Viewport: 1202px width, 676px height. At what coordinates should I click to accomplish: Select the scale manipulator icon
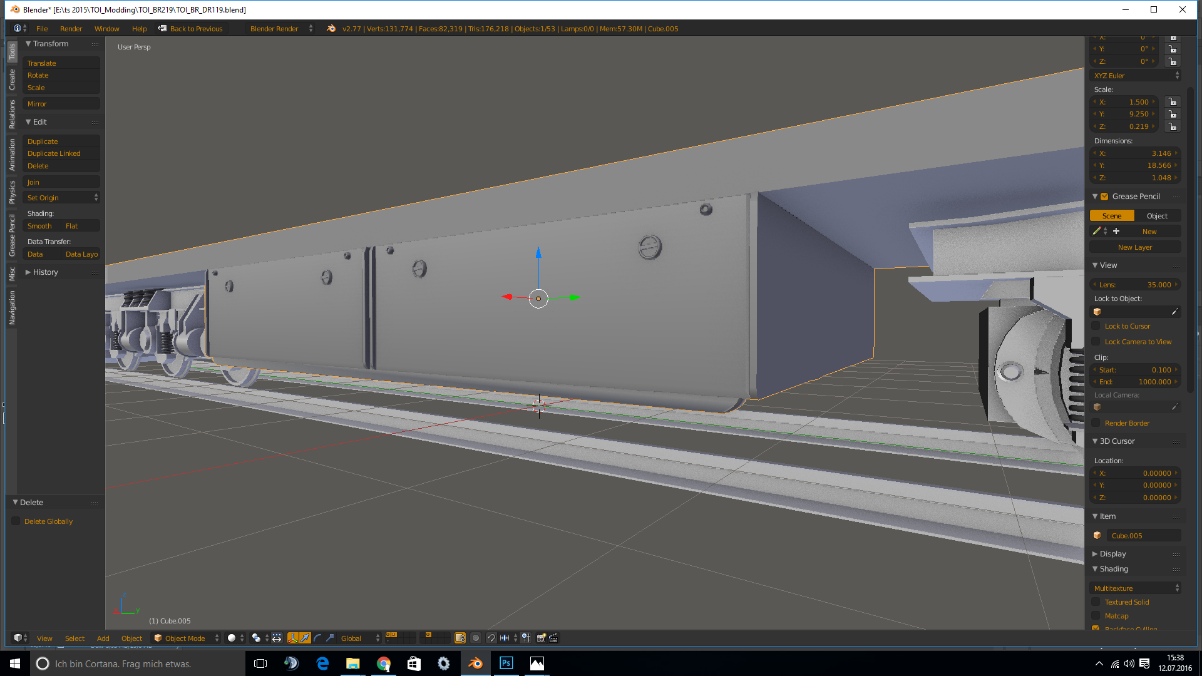click(x=330, y=638)
